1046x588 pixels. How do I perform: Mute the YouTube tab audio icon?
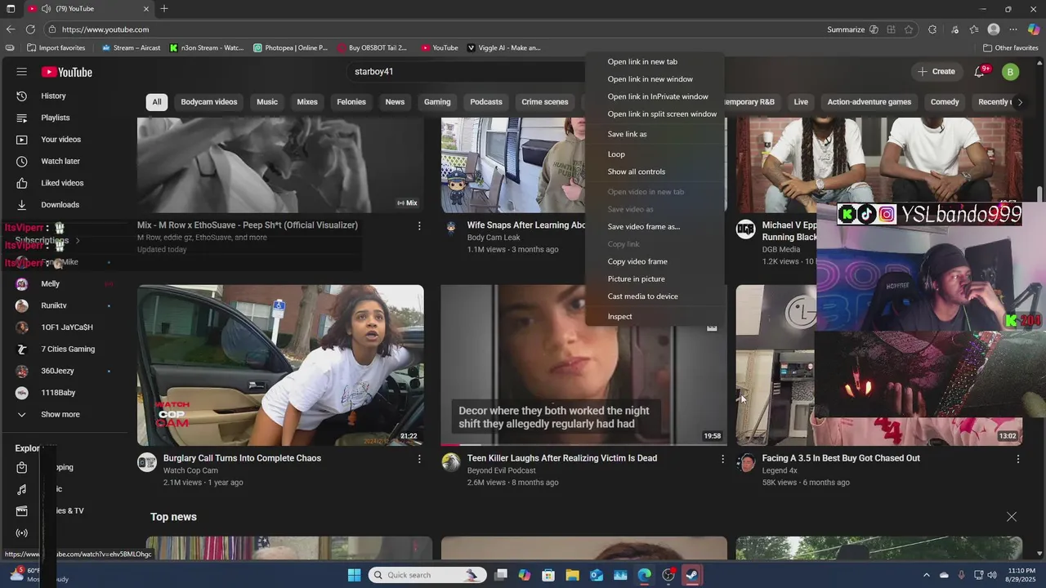47,9
